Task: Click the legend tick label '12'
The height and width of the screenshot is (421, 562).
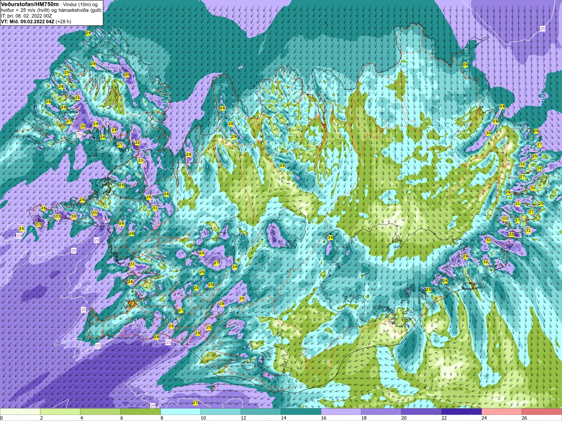Action: pos(243,418)
